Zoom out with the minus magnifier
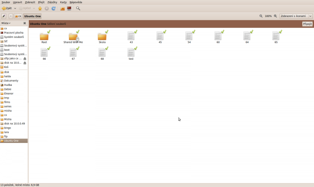 point(261,16)
